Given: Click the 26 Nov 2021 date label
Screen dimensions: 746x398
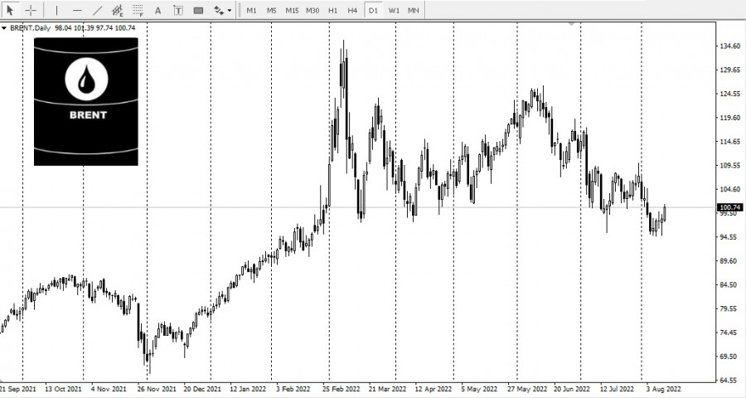Looking at the screenshot, I should [x=156, y=389].
